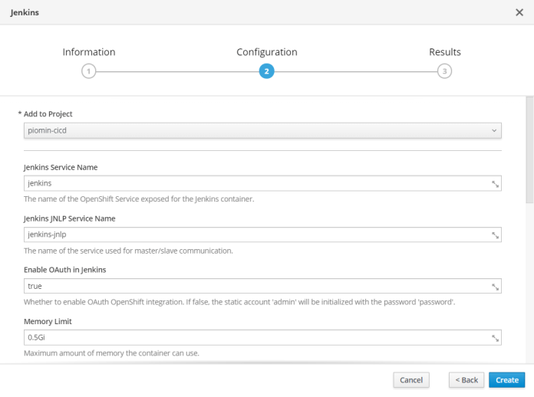This screenshot has width=534, height=397.
Task: Open the Add to Project dropdown
Action: tap(262, 130)
